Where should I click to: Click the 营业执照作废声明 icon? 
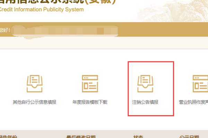(x=200, y=84)
